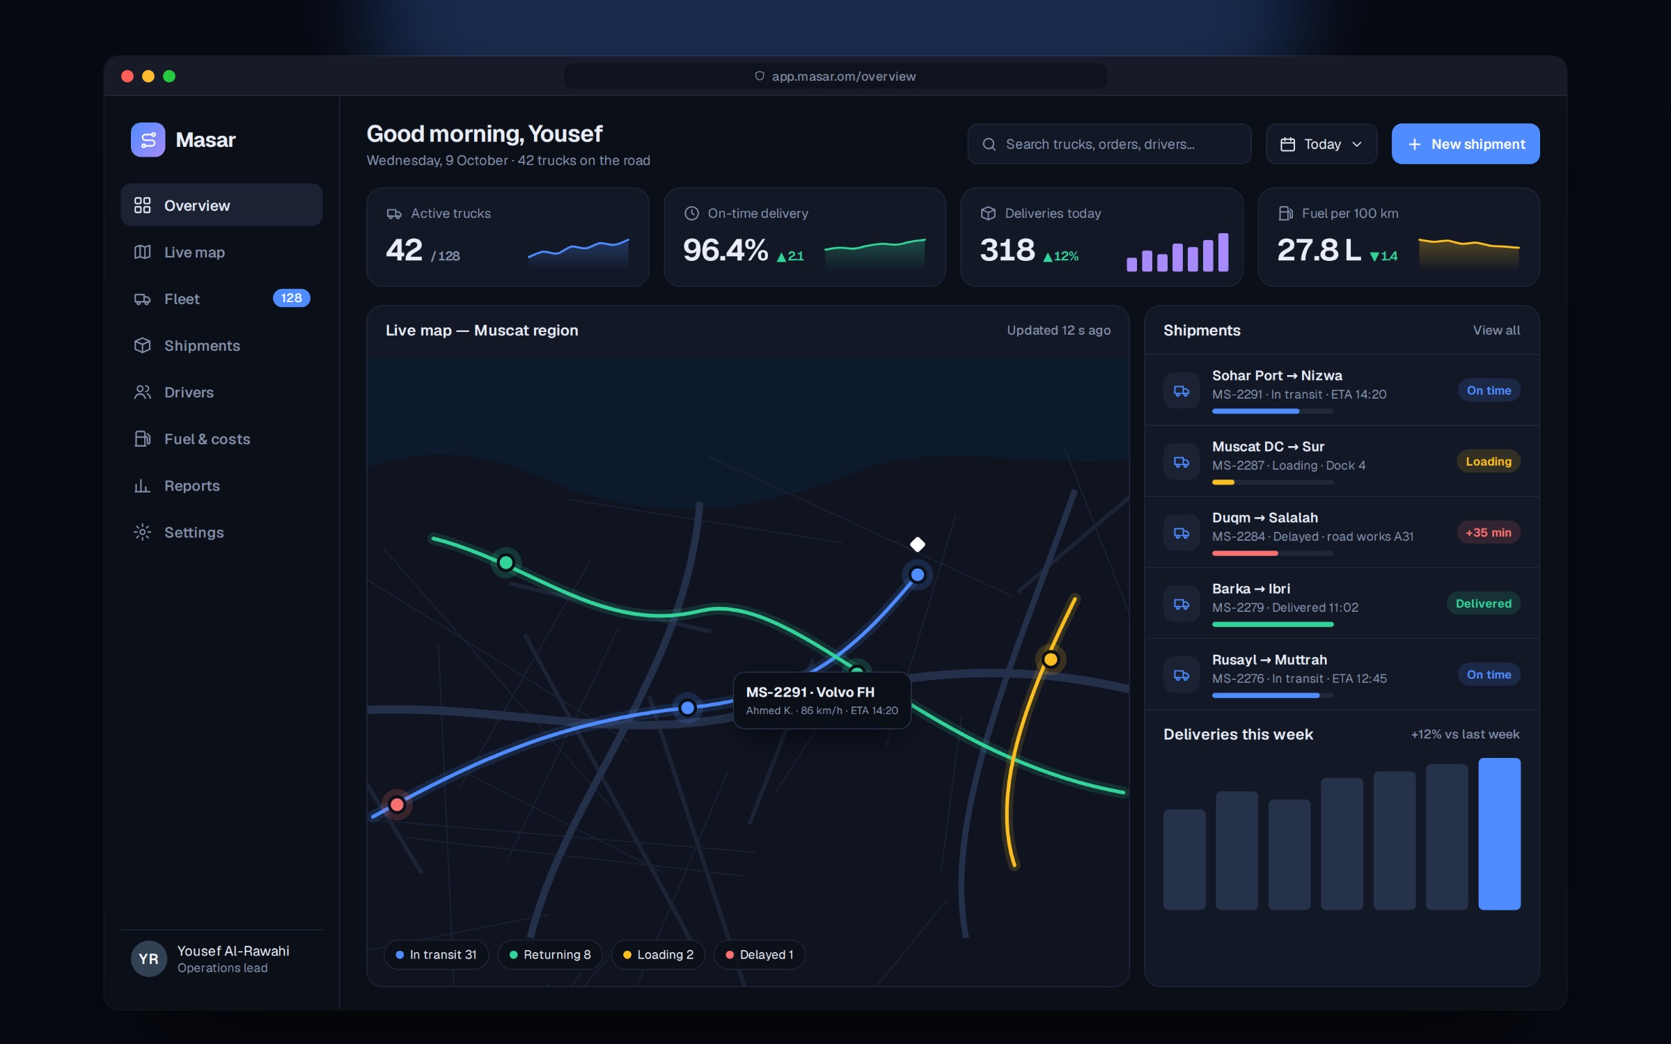The width and height of the screenshot is (1671, 1044).
Task: Toggle the Delayed 1 map filter
Action: click(x=760, y=954)
